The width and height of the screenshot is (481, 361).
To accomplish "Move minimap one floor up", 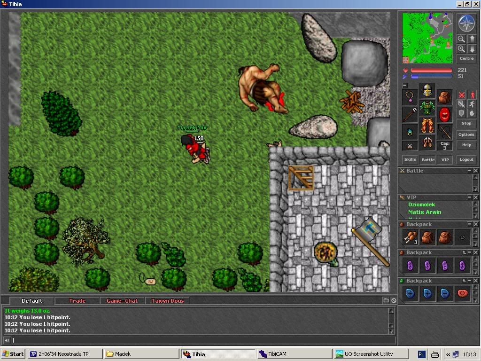I will (472, 39).
